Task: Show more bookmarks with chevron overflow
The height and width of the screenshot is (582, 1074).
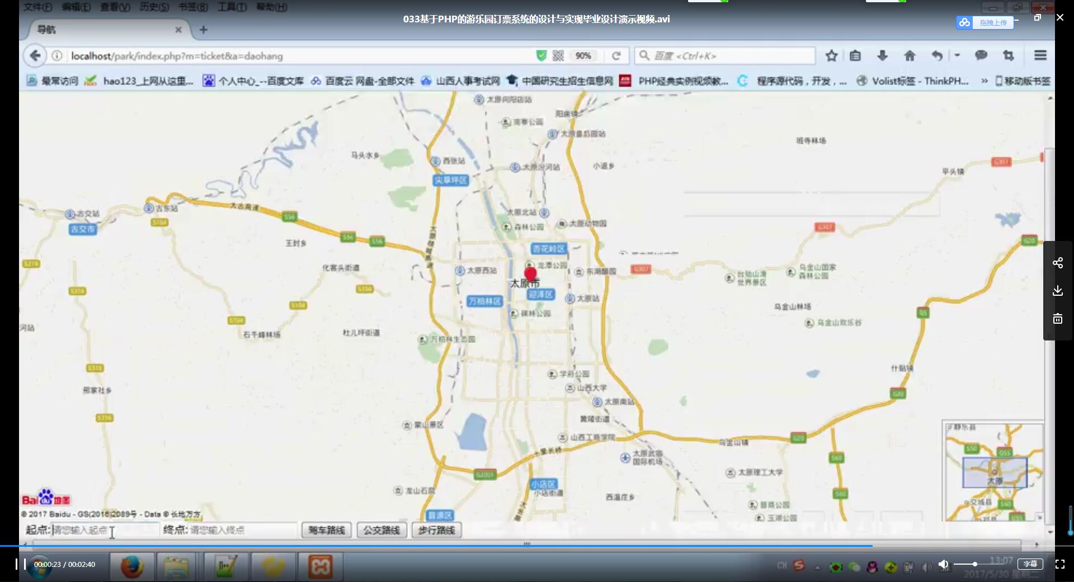Action: coord(984,81)
